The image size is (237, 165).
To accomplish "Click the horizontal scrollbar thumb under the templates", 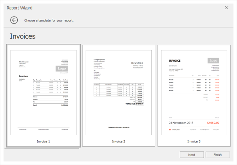I will [42, 148].
